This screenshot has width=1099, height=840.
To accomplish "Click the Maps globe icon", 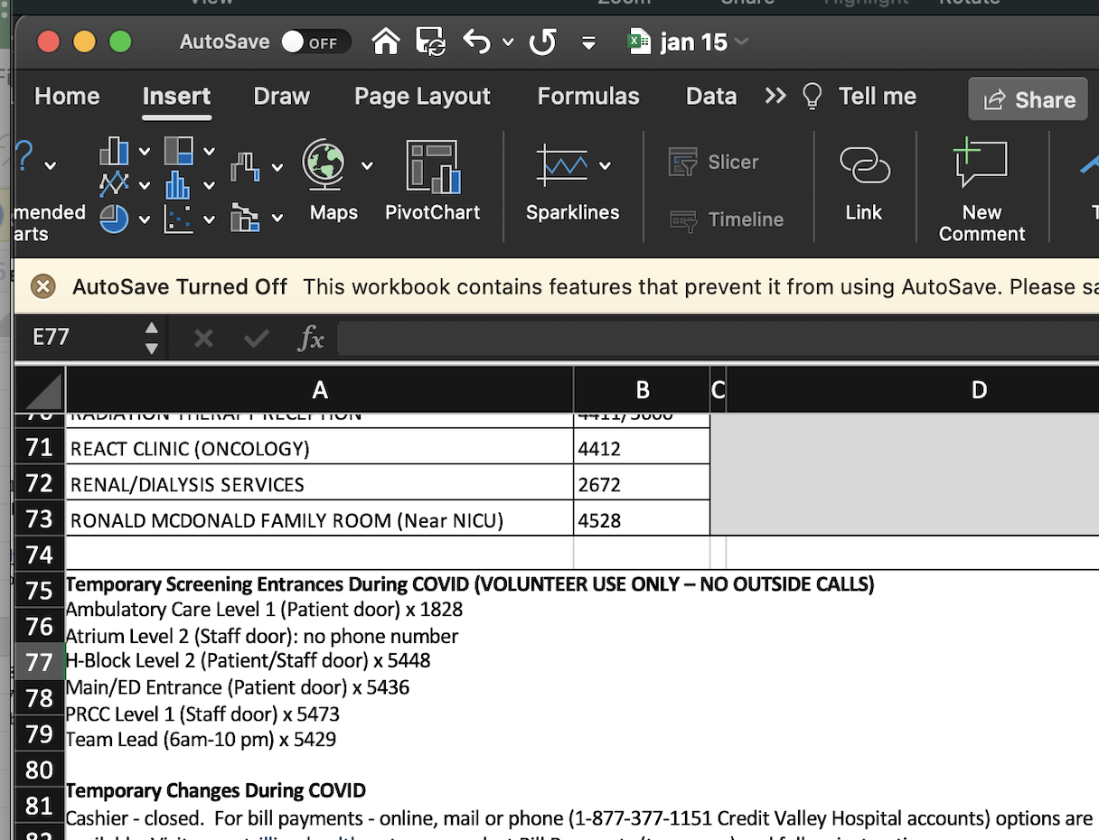I will click(325, 164).
